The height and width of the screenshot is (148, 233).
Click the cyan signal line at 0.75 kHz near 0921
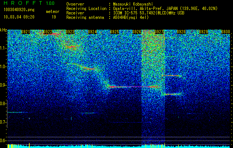pos(17,112)
